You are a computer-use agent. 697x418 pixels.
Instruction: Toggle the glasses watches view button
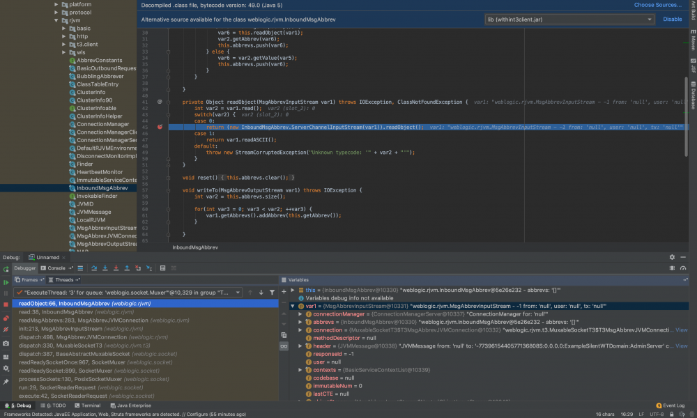(284, 346)
